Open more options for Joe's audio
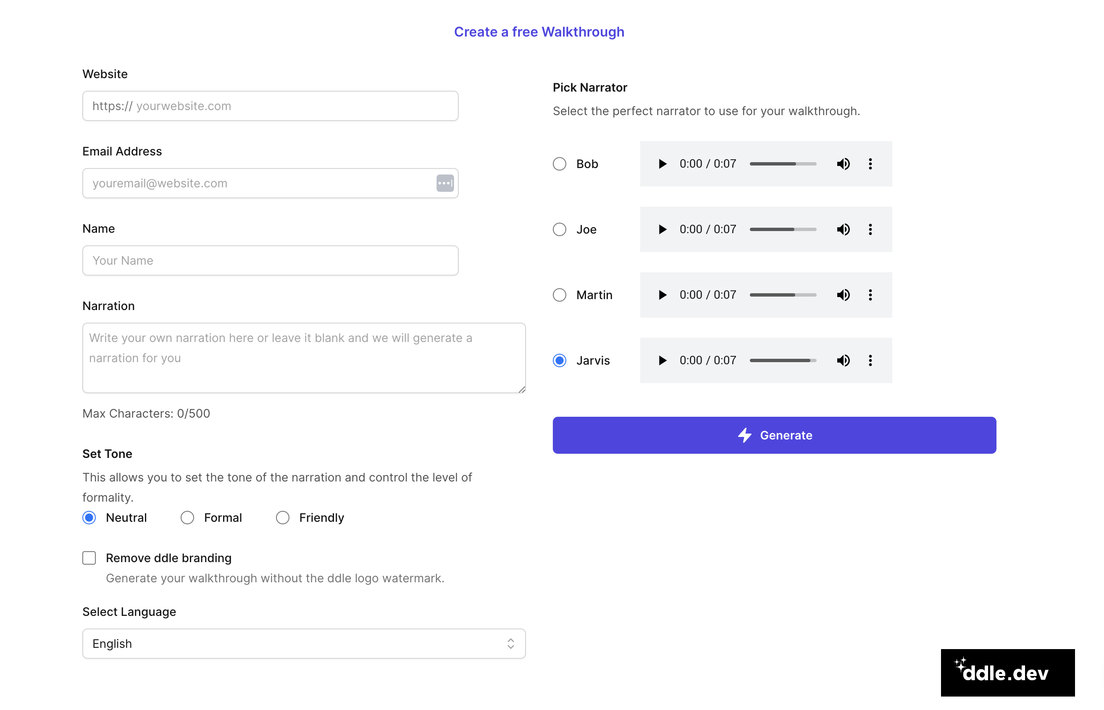This screenshot has height=710, width=1104. tap(870, 229)
